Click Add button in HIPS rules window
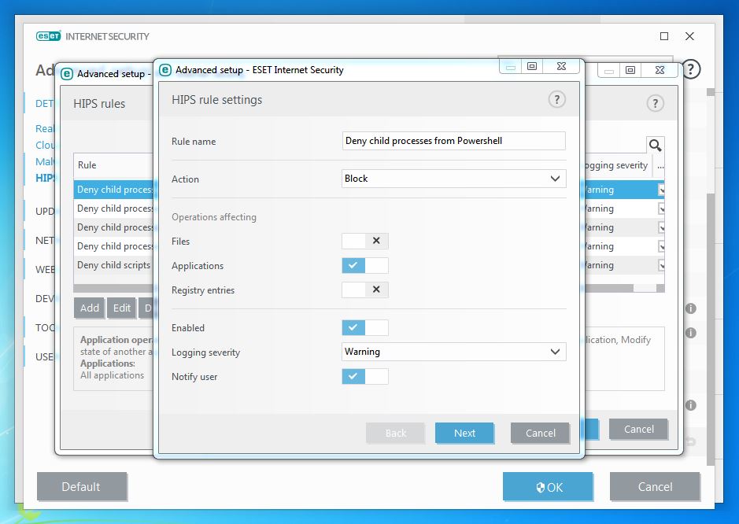 point(90,308)
